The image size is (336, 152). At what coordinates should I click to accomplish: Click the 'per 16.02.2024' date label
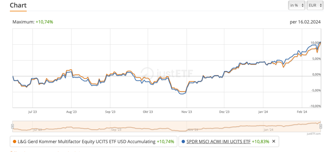coord(305,22)
